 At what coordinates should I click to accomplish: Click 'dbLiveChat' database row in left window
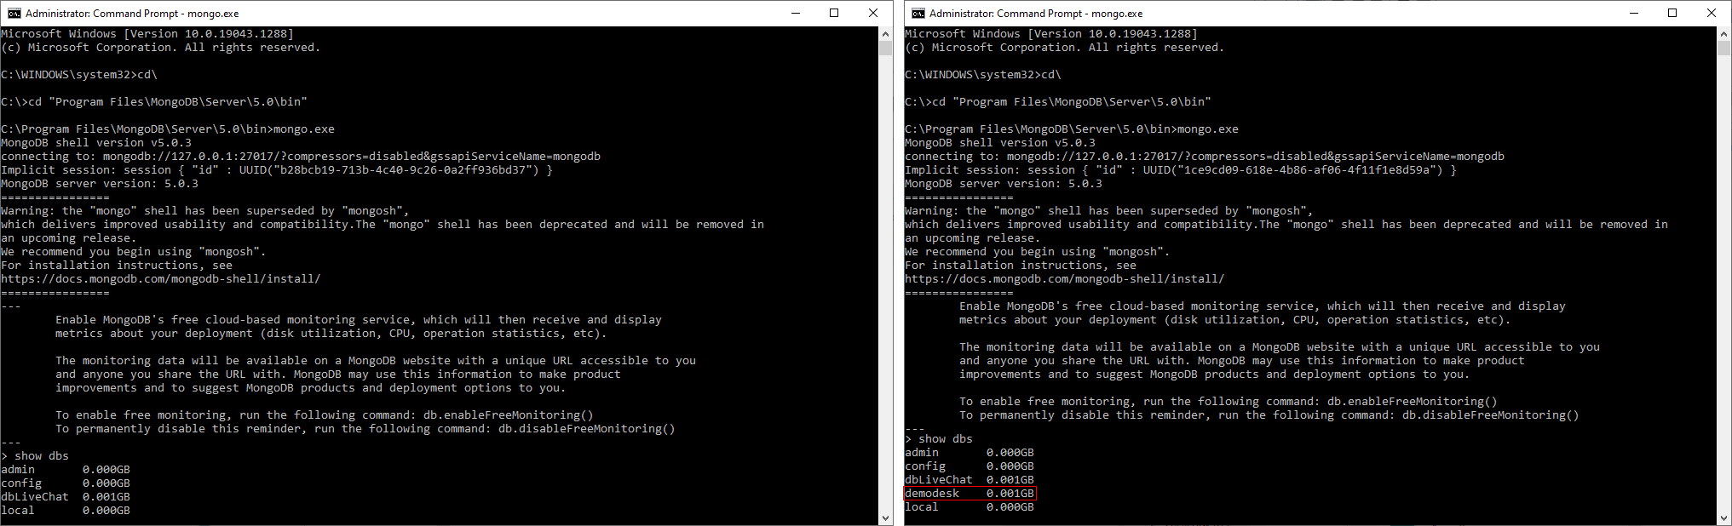[66, 497]
